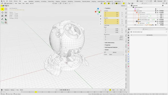Jump to start frame in timeline
The width and height of the screenshot is (168, 95).
60,90
